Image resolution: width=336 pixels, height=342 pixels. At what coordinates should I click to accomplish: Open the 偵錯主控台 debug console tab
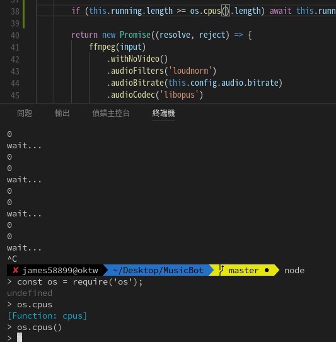(x=111, y=113)
